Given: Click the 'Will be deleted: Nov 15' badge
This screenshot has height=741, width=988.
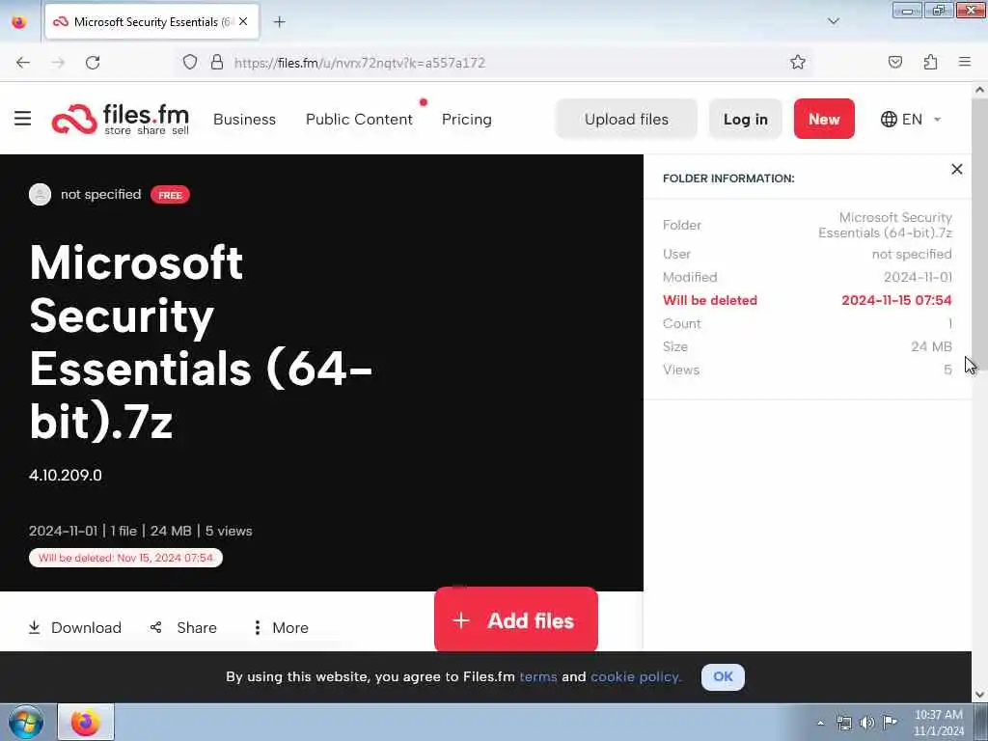Looking at the screenshot, I should coord(125,558).
